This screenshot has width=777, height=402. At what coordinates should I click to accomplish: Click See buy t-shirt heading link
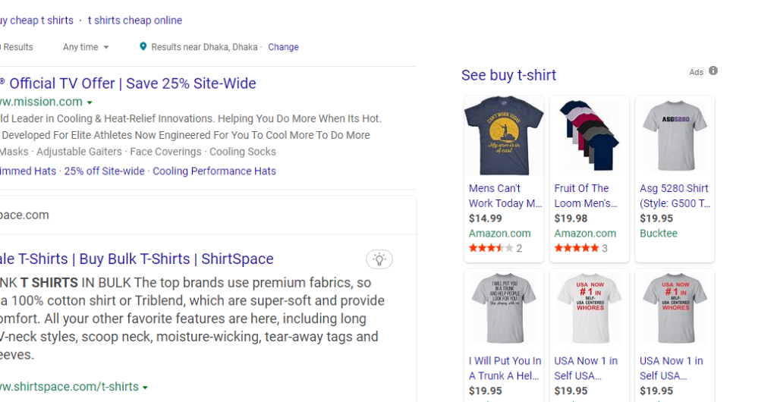point(509,75)
